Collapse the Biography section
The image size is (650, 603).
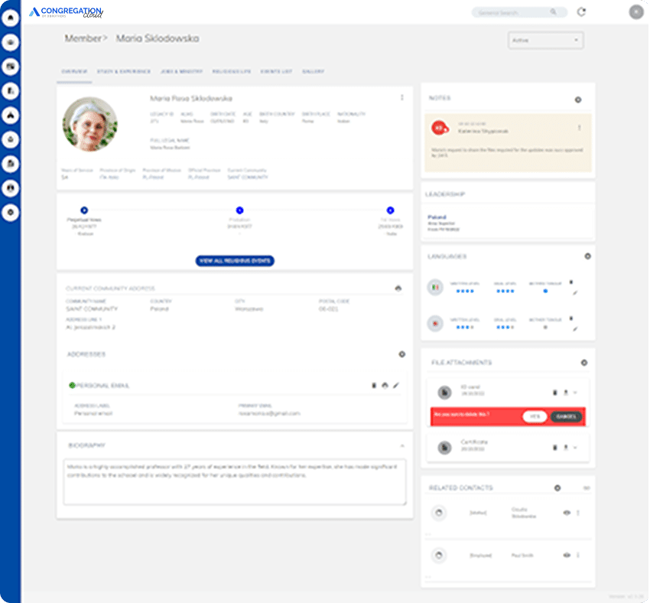401,444
